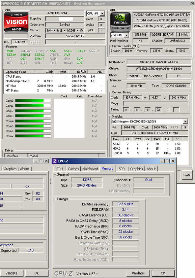Select the 1000.0 frequency timing row
Image resolution: width=195 pixels, height=278 pixels.
tap(149, 153)
